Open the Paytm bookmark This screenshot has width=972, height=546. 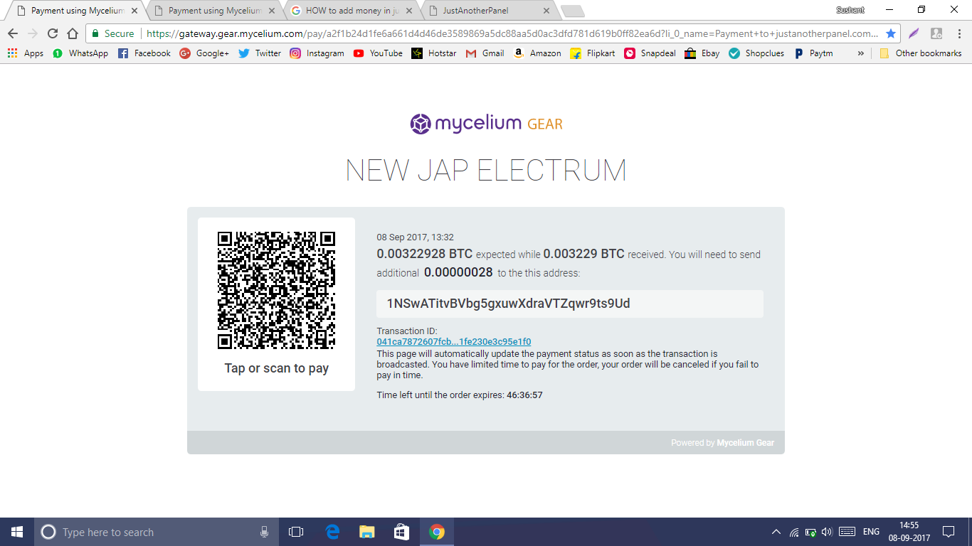[x=813, y=53]
